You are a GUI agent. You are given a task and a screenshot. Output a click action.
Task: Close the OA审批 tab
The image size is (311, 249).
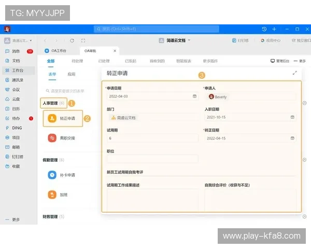115,51
